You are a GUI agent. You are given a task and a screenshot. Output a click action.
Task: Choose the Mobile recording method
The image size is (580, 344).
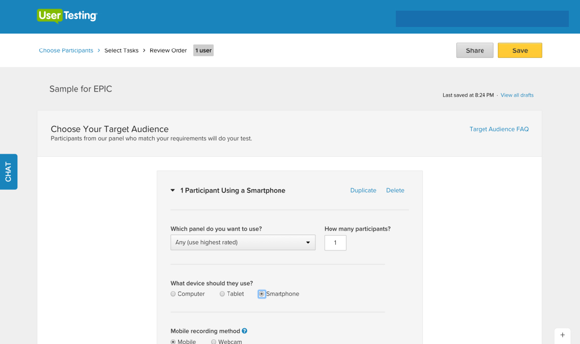173,342
